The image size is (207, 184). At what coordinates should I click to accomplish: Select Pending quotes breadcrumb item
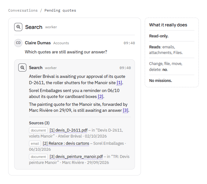[x=60, y=10]
